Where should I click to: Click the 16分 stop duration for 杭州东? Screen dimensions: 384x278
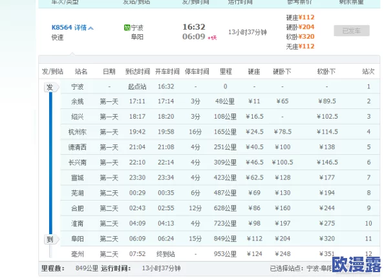click(x=195, y=132)
